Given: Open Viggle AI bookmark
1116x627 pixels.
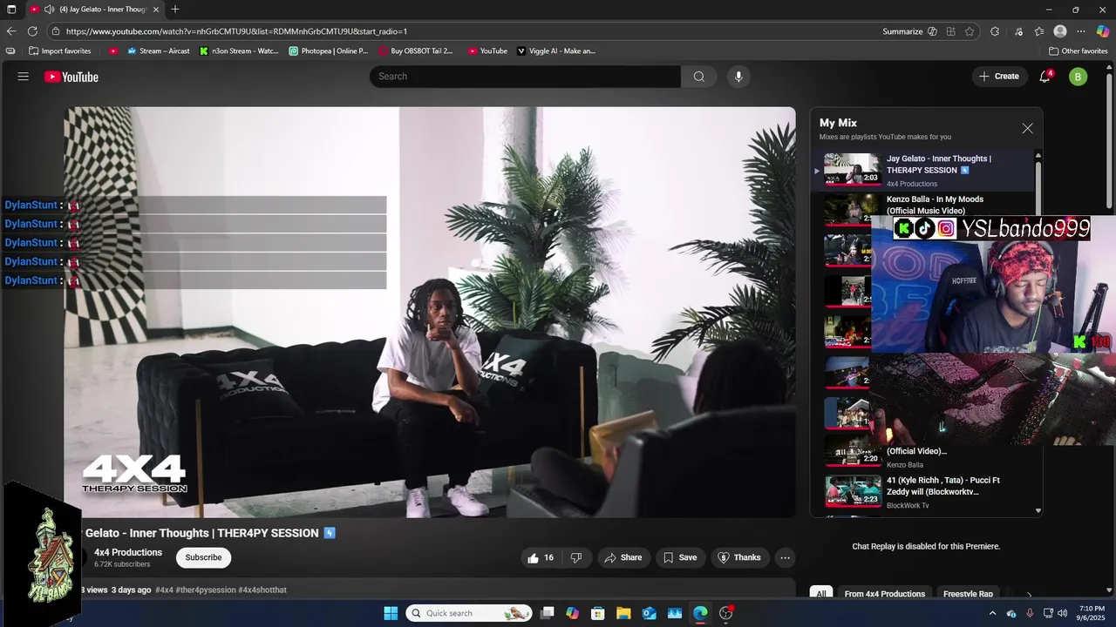Looking at the screenshot, I should pos(556,51).
